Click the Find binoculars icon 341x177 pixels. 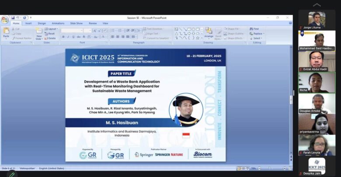[254, 29]
